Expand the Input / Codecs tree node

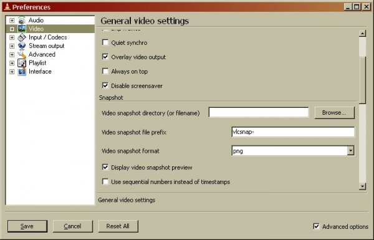12,37
